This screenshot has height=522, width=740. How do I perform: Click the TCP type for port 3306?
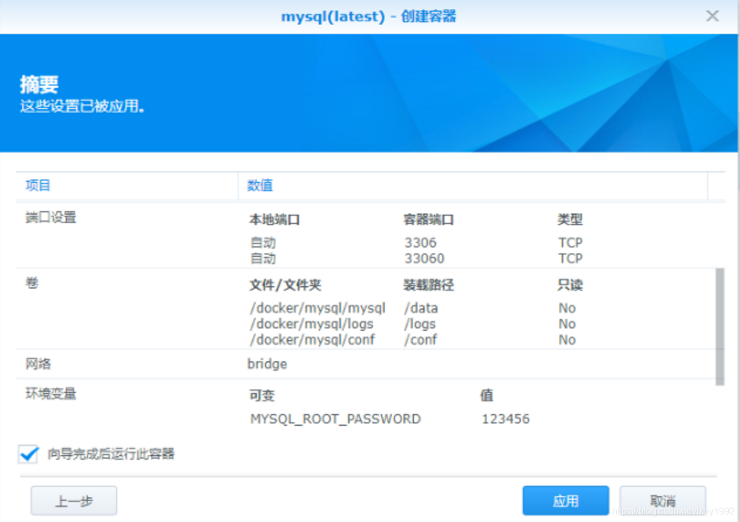pos(571,242)
